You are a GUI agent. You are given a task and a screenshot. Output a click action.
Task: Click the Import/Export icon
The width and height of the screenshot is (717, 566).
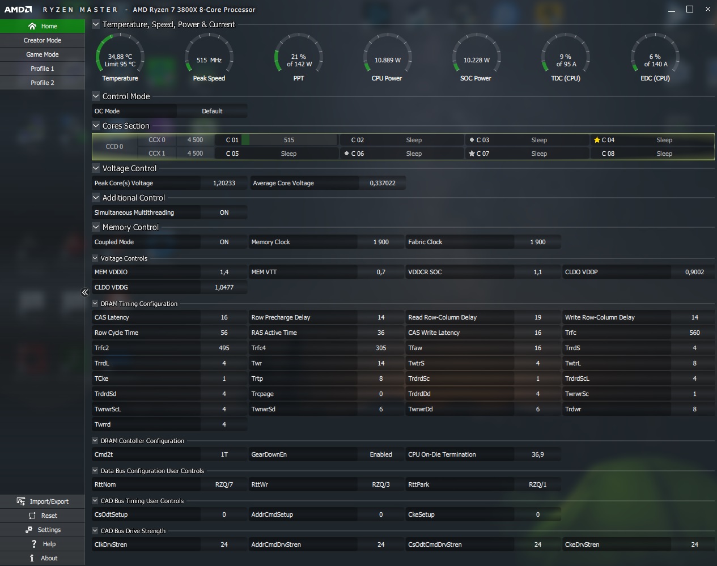tap(21, 501)
